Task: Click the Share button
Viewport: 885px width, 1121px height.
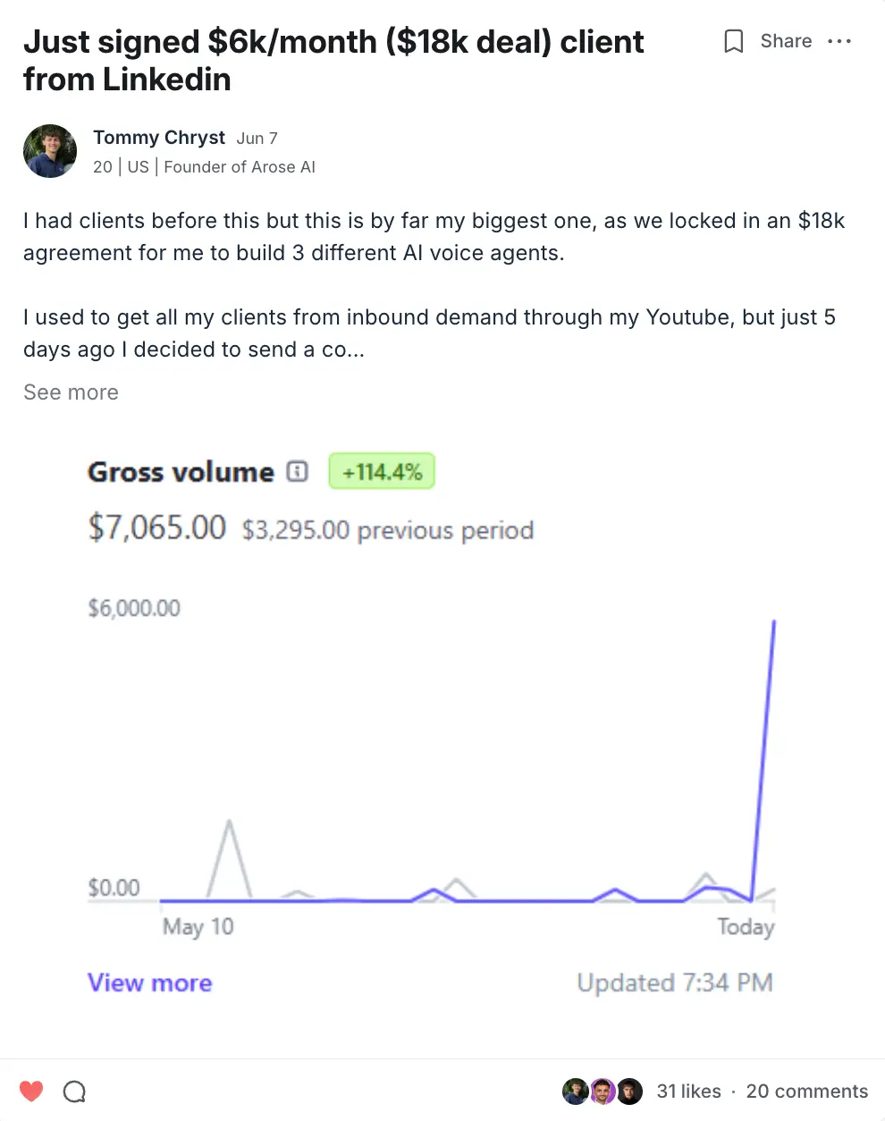Action: pyautogui.click(x=786, y=42)
